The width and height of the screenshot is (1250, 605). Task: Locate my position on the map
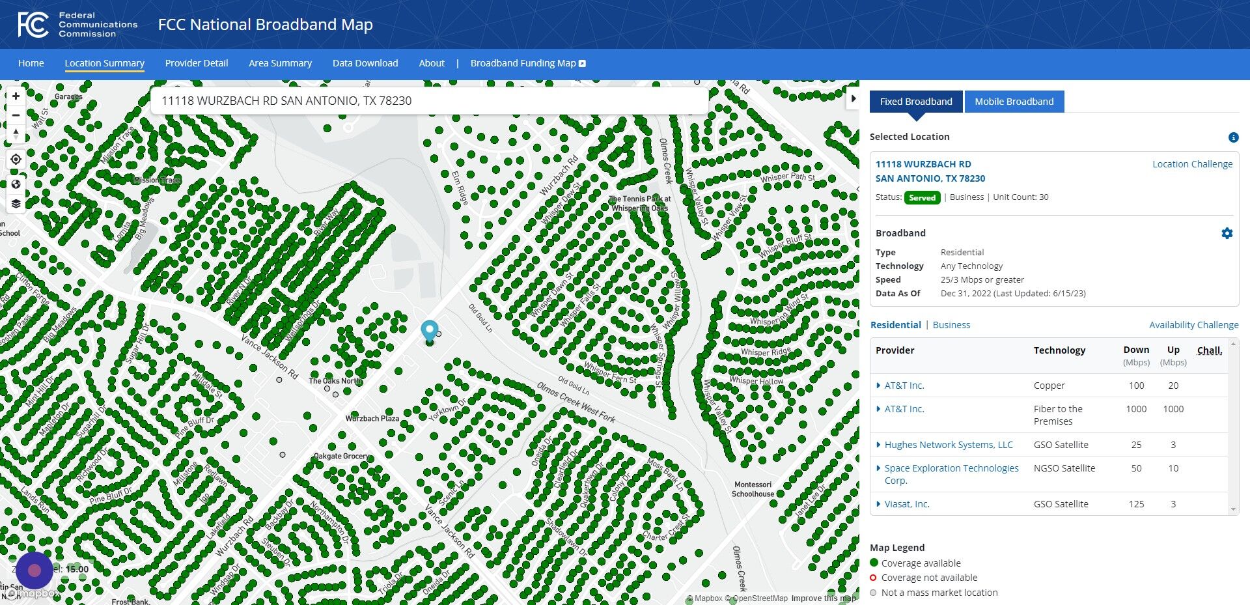tap(16, 160)
